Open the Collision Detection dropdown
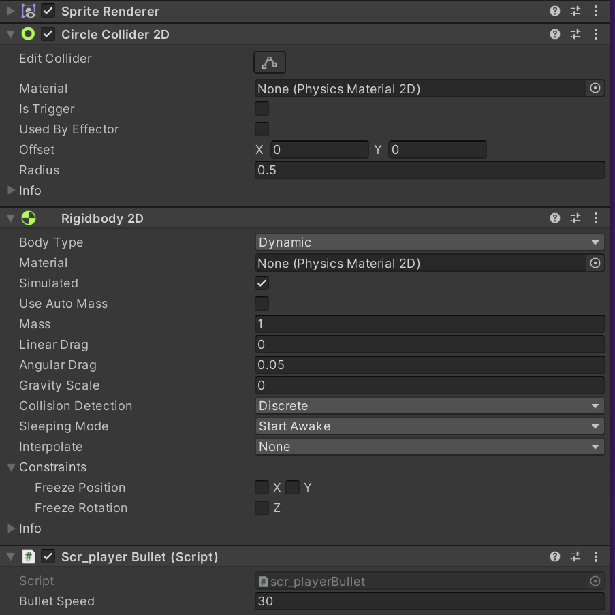The height and width of the screenshot is (615, 615). (429, 406)
